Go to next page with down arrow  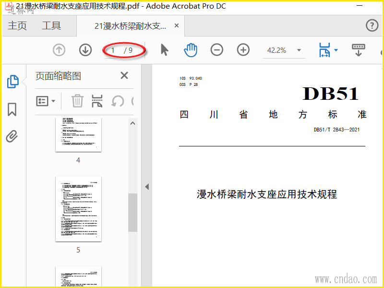point(85,50)
